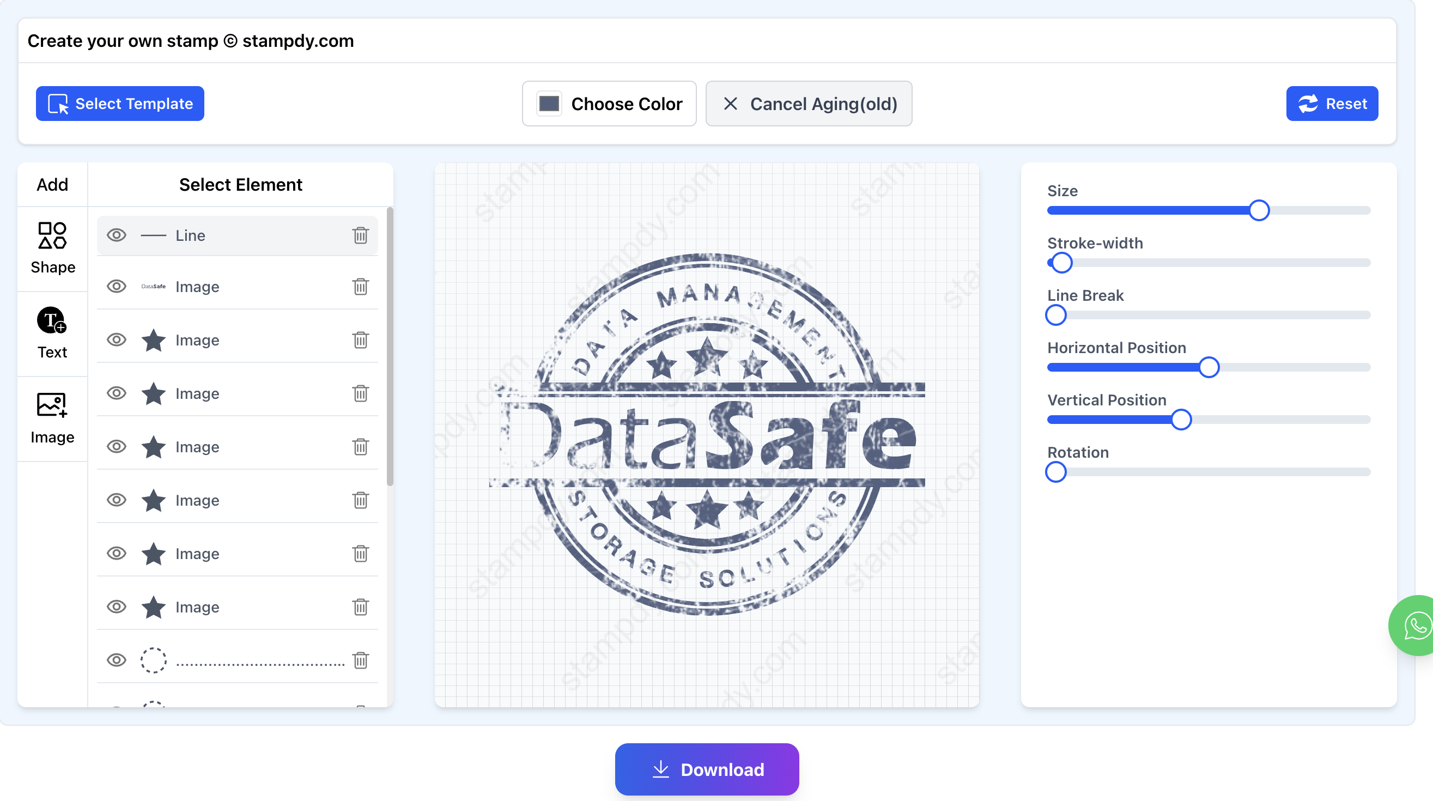Download the stamp
The width and height of the screenshot is (1433, 801).
pos(707,769)
